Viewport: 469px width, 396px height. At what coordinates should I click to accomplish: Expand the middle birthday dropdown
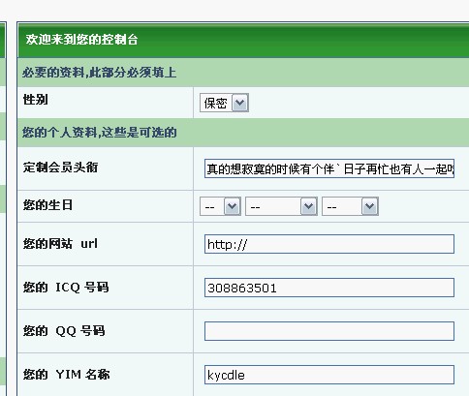point(281,206)
